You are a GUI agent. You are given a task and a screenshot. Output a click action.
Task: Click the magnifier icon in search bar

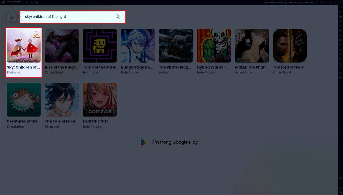click(x=118, y=17)
